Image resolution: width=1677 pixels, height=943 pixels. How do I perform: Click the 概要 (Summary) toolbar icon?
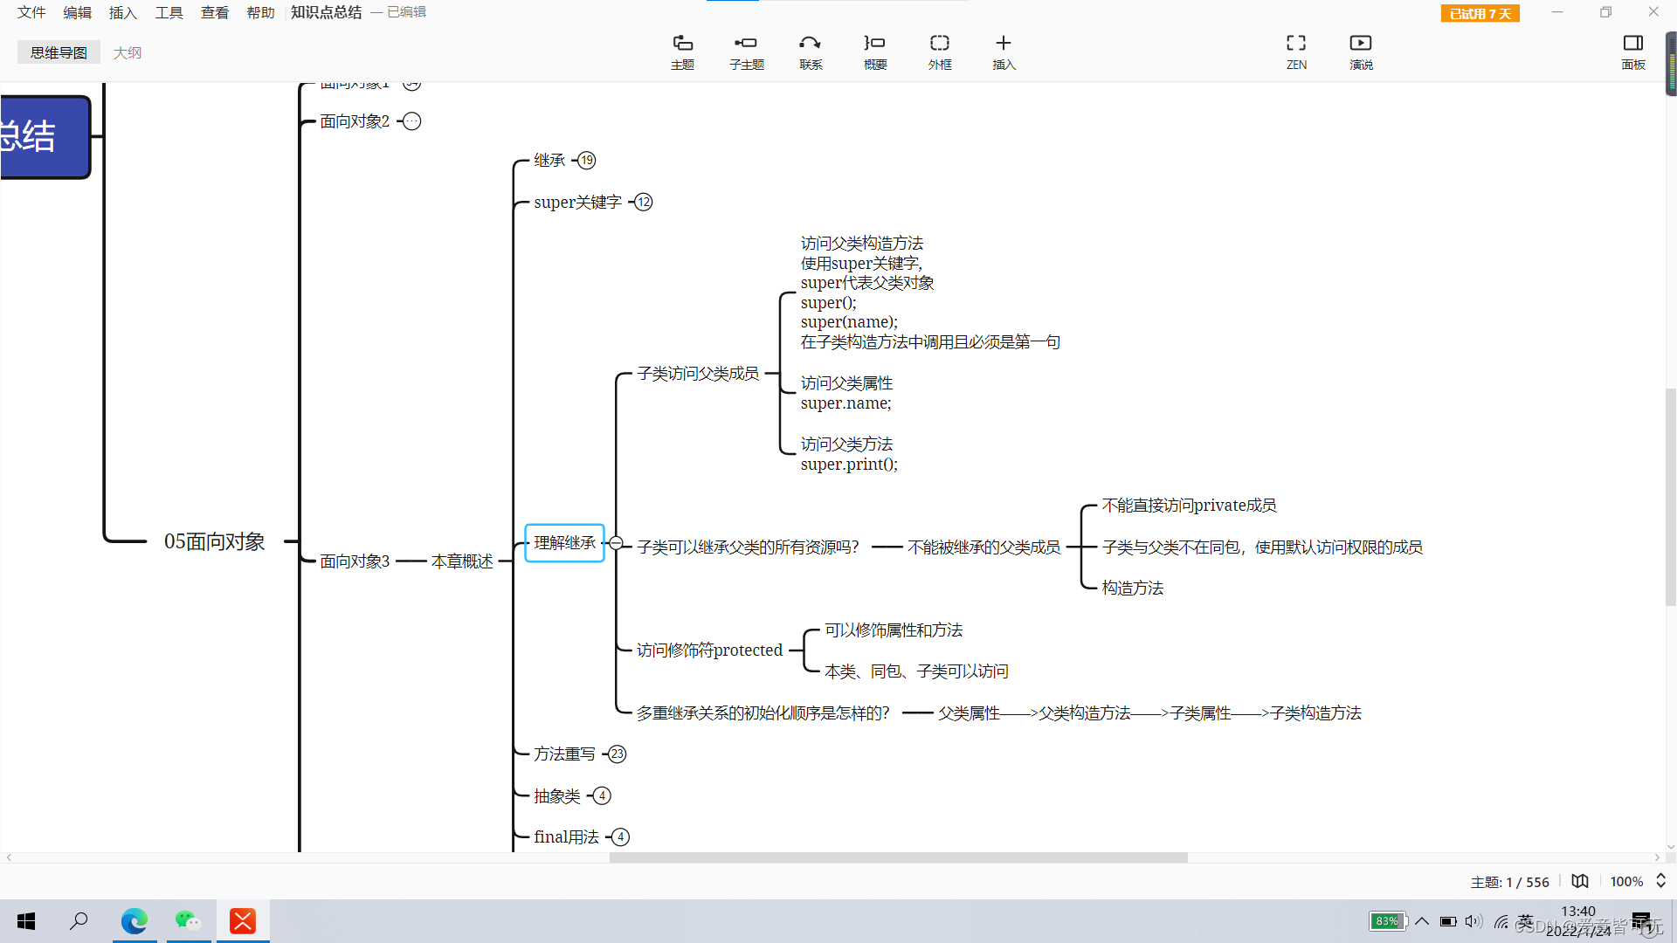tap(875, 52)
